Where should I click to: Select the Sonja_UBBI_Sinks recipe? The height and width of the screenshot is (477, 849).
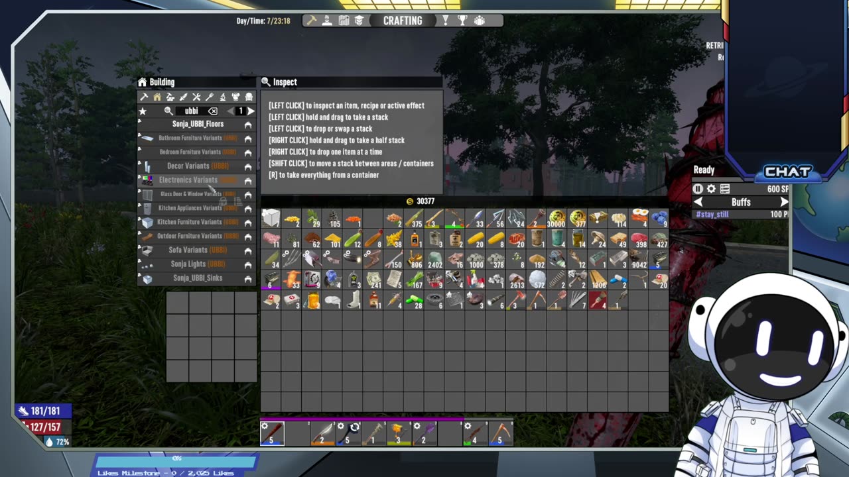tap(197, 278)
